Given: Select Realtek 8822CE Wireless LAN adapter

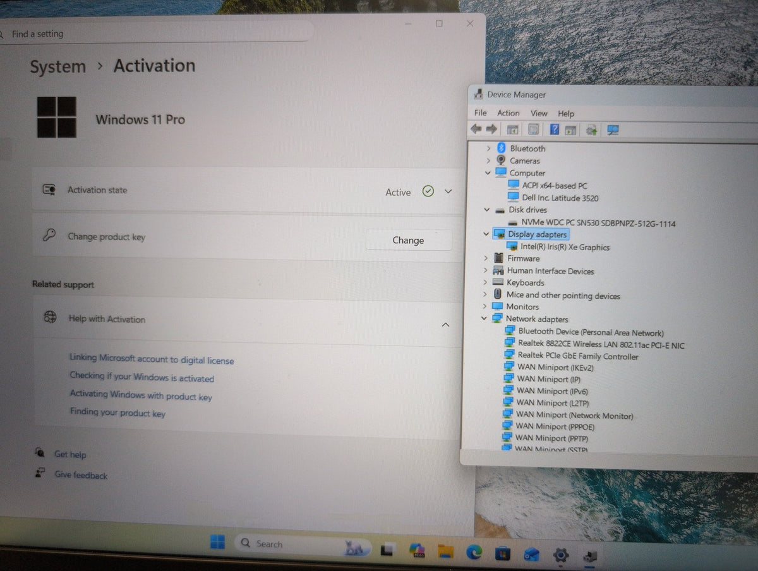Looking at the screenshot, I should pos(601,345).
